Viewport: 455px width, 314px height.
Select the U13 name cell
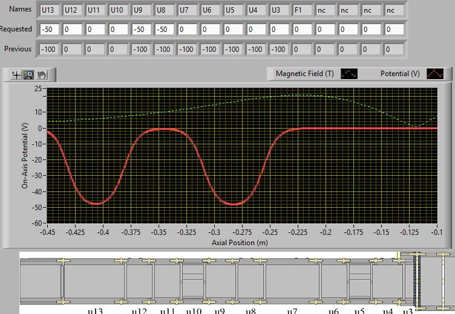(x=50, y=10)
